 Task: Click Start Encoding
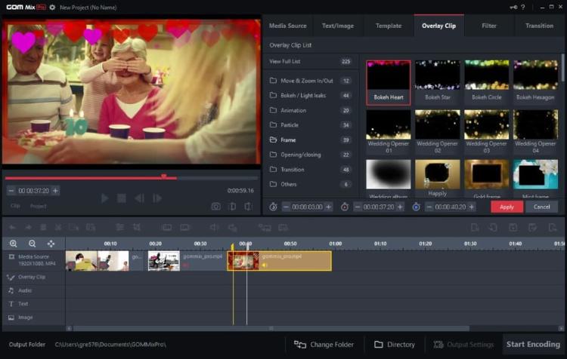pyautogui.click(x=534, y=345)
